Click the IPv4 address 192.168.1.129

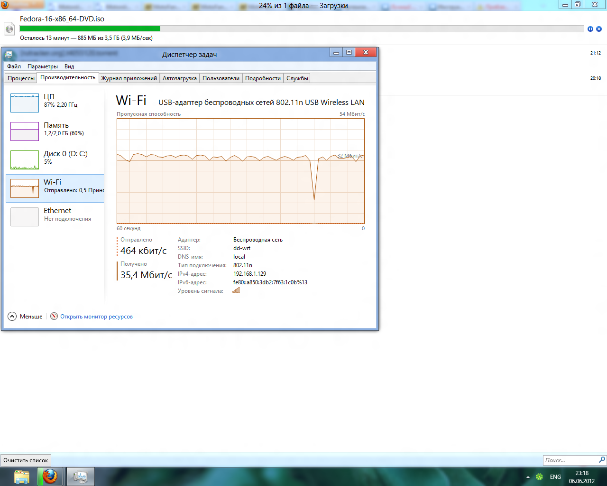(249, 274)
